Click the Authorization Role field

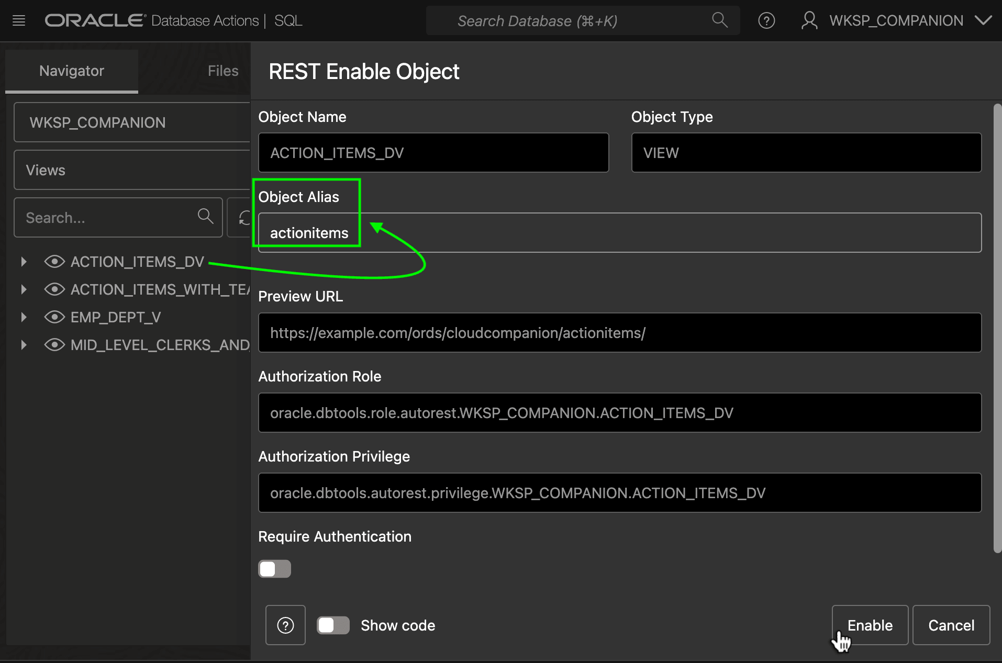pyautogui.click(x=620, y=413)
